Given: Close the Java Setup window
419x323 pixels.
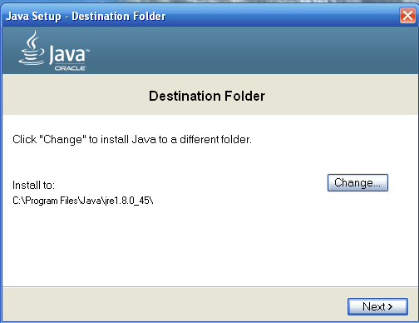Looking at the screenshot, I should 407,16.
